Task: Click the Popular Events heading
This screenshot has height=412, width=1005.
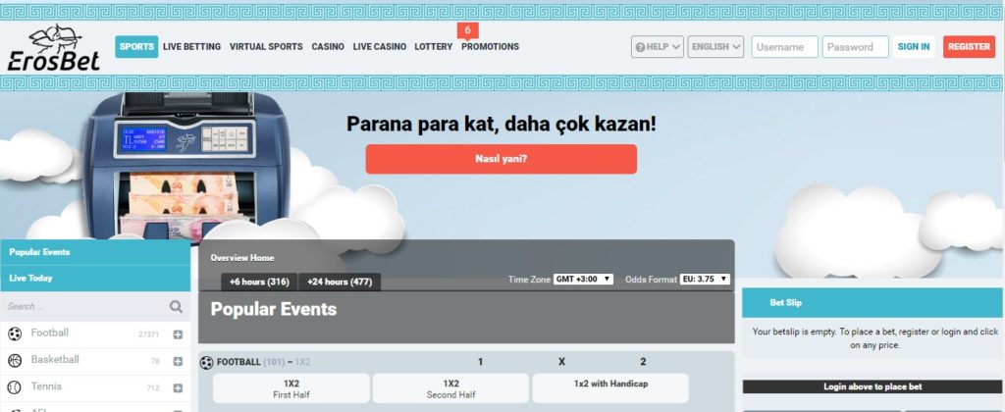Action: 274,309
